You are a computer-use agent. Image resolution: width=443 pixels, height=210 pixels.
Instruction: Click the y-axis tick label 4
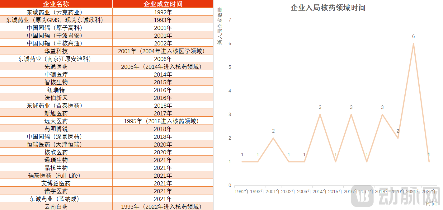point(230,91)
